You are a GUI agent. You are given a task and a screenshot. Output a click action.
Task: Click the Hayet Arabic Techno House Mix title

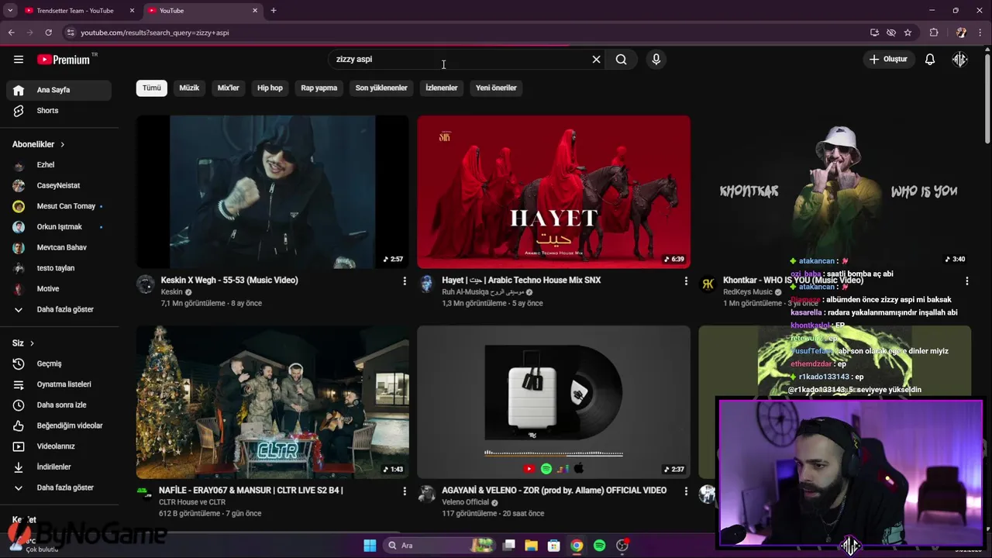521,281
